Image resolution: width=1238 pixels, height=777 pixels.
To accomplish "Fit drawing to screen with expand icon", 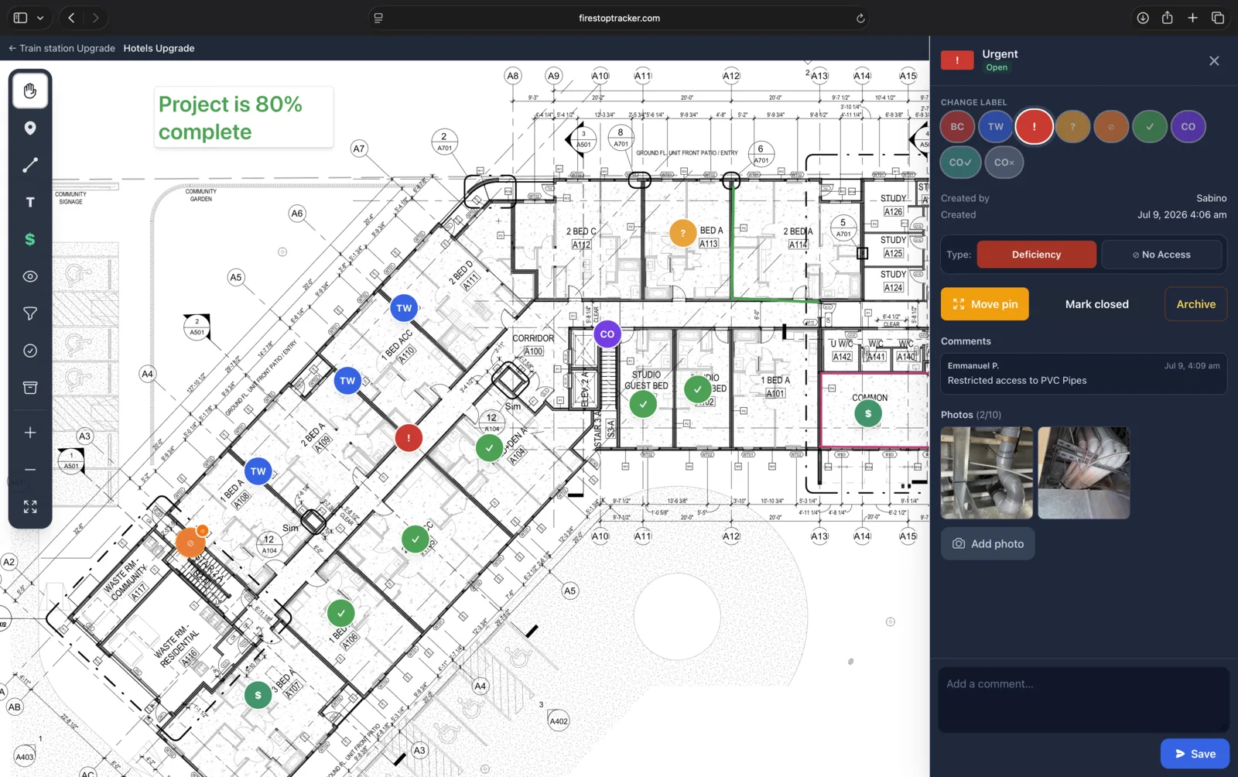I will (30, 507).
